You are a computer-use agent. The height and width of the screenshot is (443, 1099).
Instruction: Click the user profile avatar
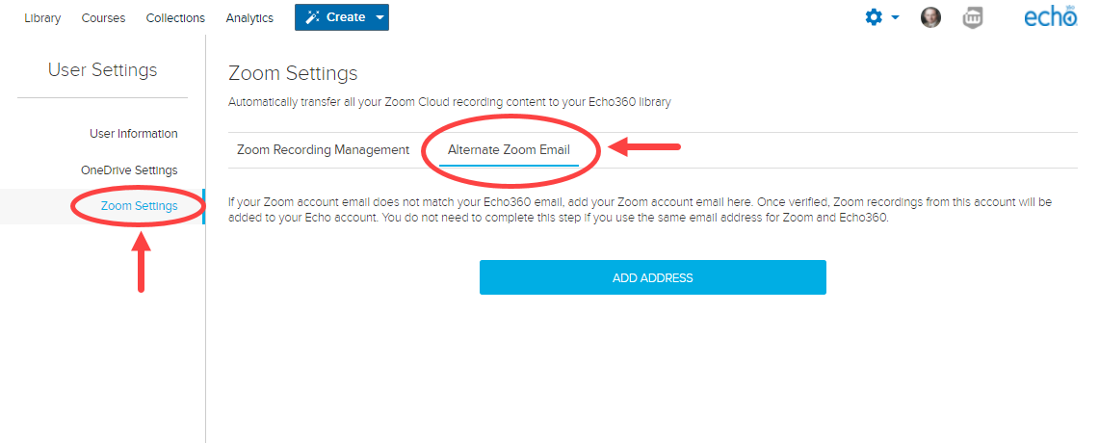930,17
